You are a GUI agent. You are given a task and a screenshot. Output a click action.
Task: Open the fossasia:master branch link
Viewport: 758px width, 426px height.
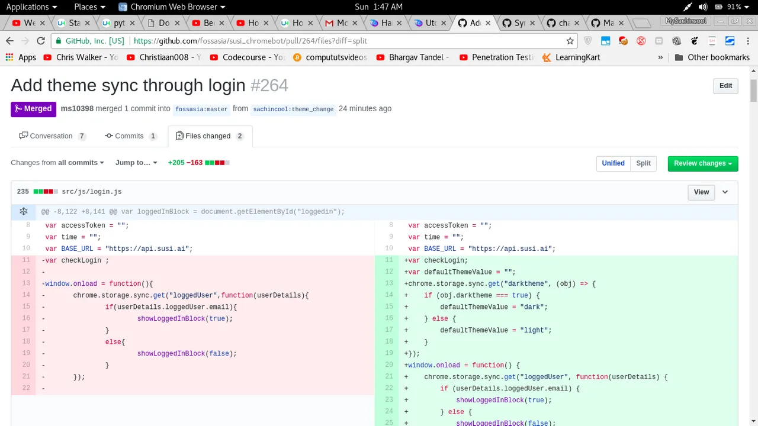(201, 109)
